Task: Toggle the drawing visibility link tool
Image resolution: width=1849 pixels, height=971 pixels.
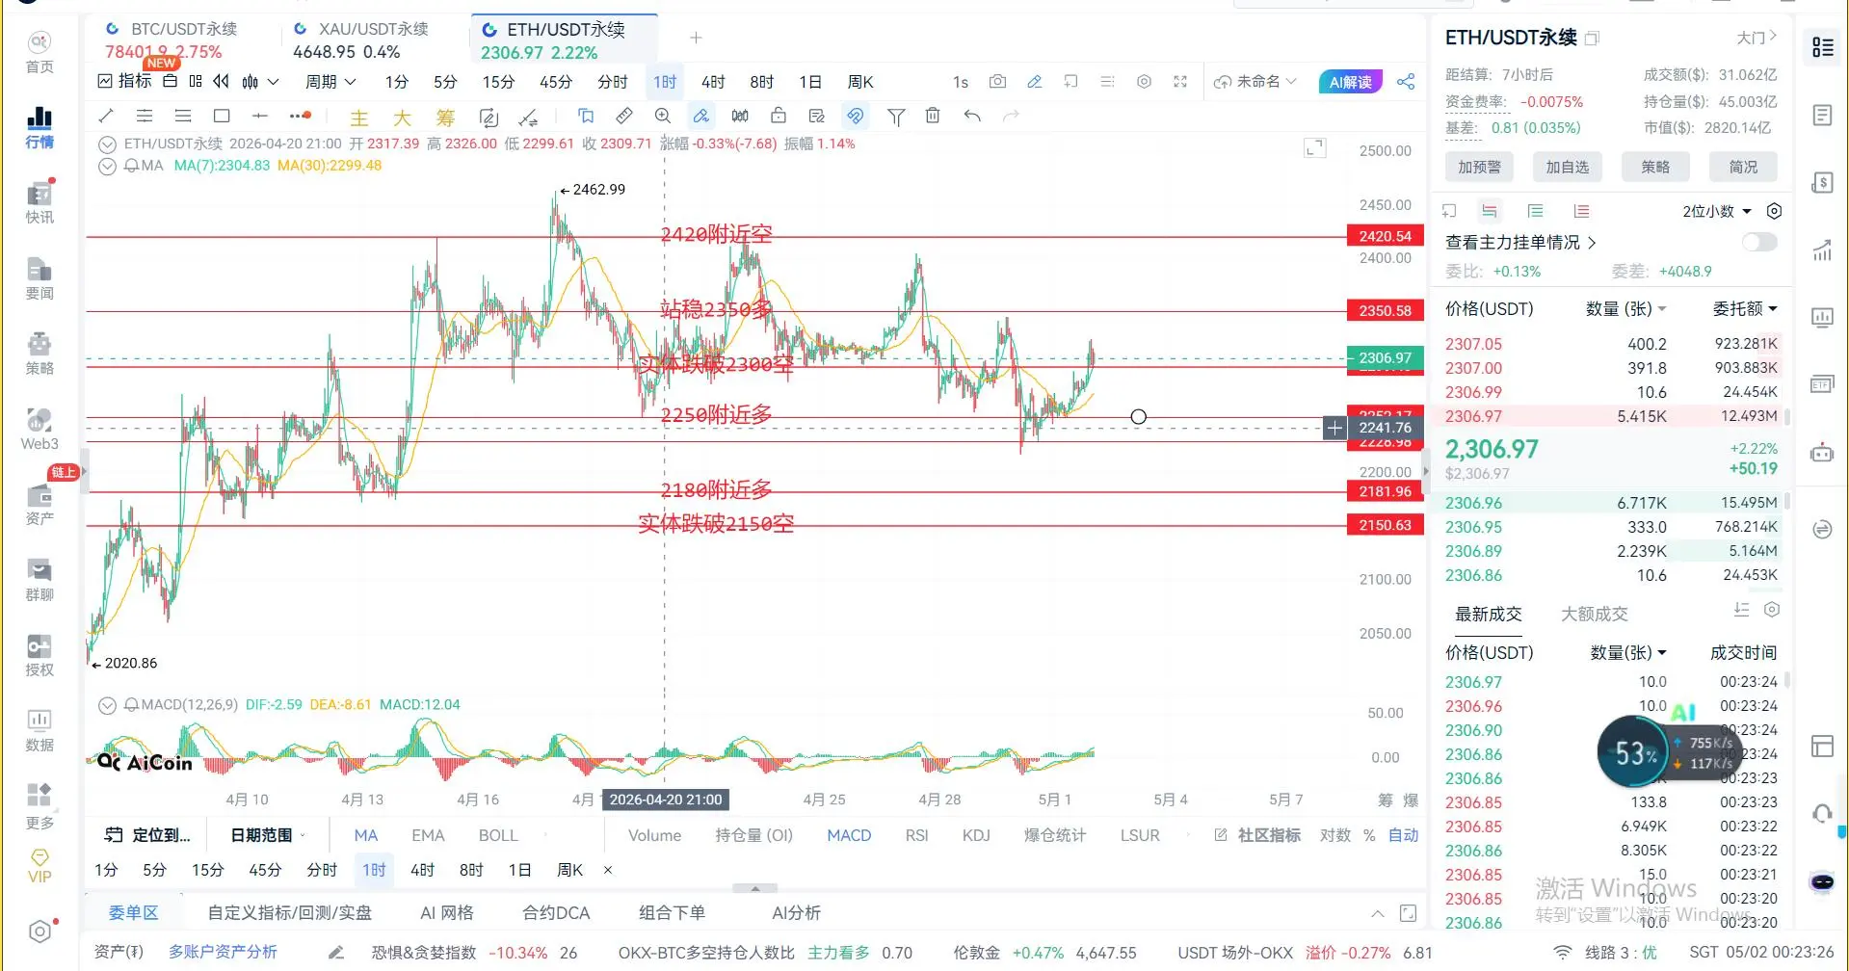Action: pos(855,117)
